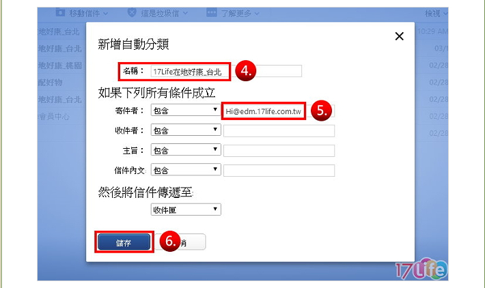Click the spam shield icon in toolbar
Image resolution: width=485 pixels, height=288 pixels.
click(x=132, y=13)
